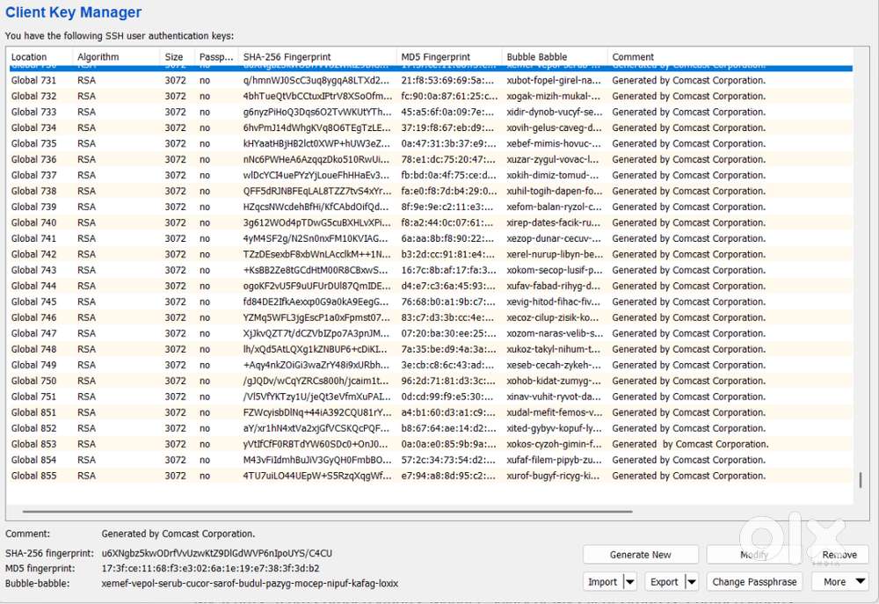Screen dimensions: 879x604
Task: Click the Change Passphrase button
Action: click(754, 581)
